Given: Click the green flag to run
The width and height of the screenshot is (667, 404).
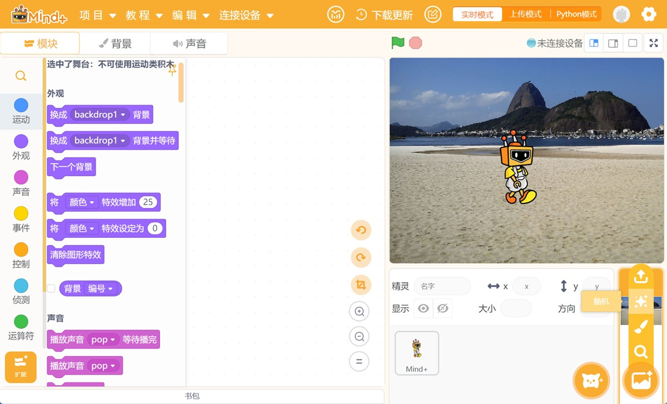Looking at the screenshot, I should click(397, 43).
